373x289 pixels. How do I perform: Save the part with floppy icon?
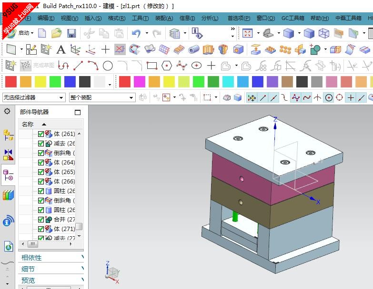tap(71, 33)
